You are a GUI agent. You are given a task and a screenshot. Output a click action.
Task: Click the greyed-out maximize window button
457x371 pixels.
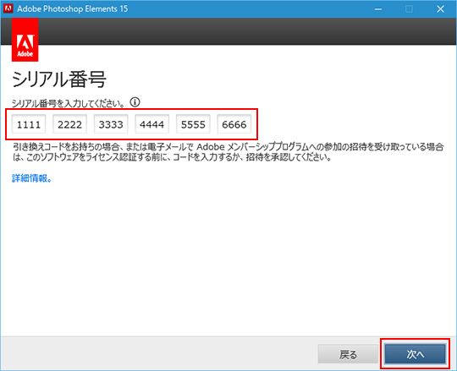tap(410, 9)
